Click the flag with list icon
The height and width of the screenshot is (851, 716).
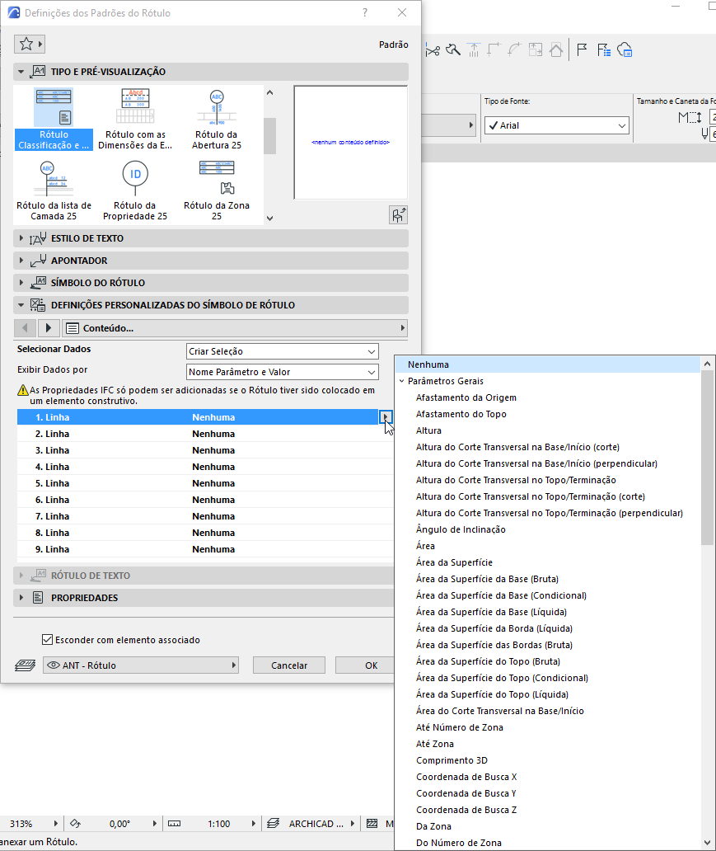[604, 50]
